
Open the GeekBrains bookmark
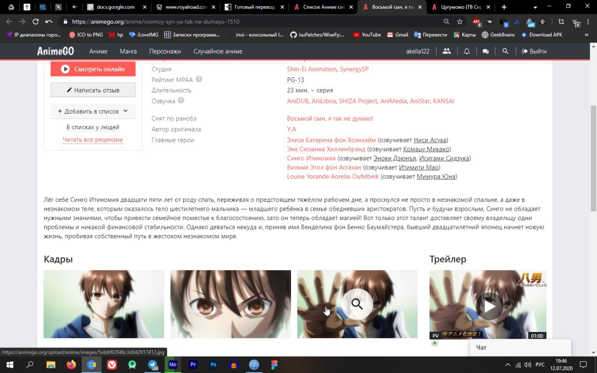point(499,35)
